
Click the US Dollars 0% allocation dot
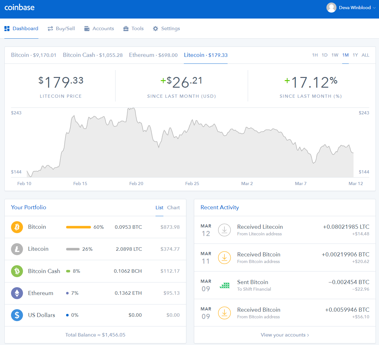[67, 315]
